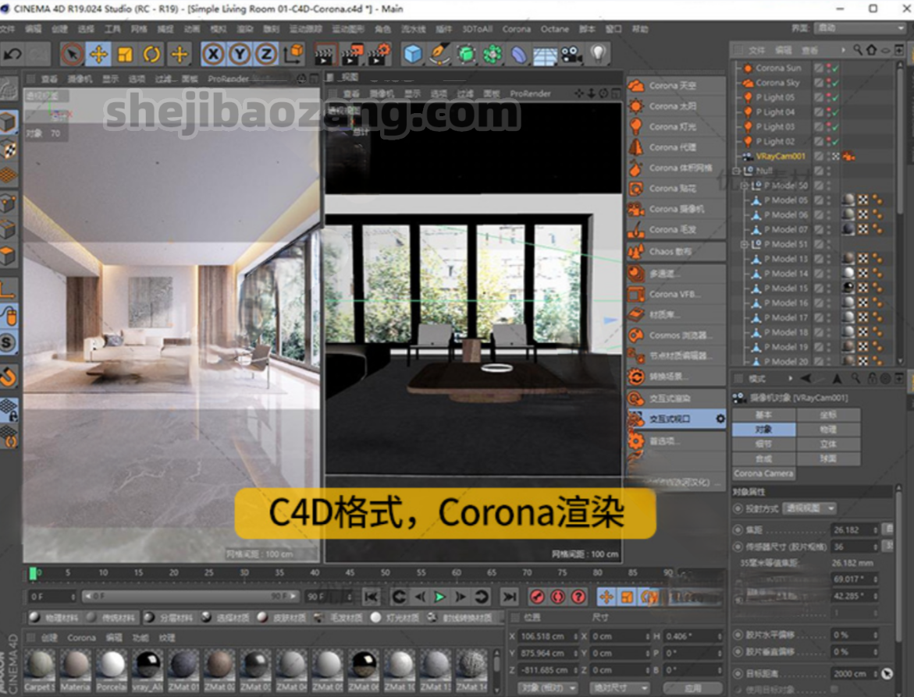Viewport: 914px width, 697px height.
Task: Click the Floor environment icon
Action: coord(545,55)
